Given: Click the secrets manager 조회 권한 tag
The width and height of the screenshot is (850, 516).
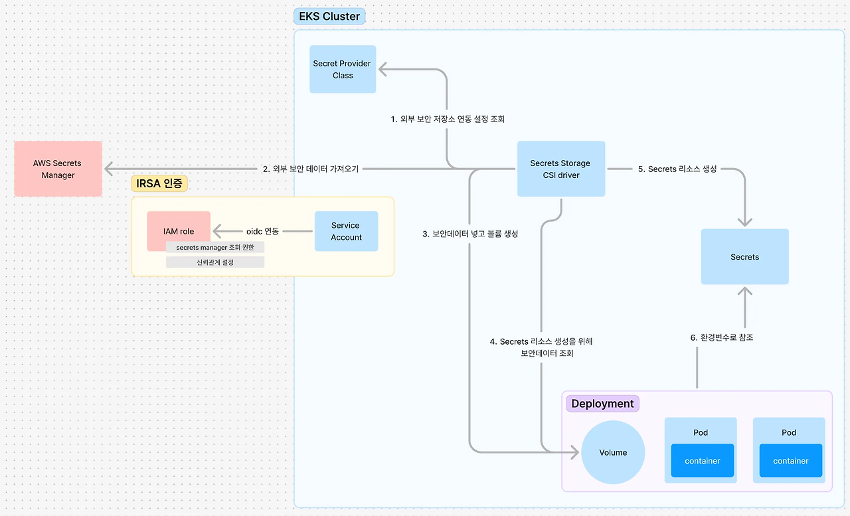Looking at the screenshot, I should pyautogui.click(x=214, y=246).
